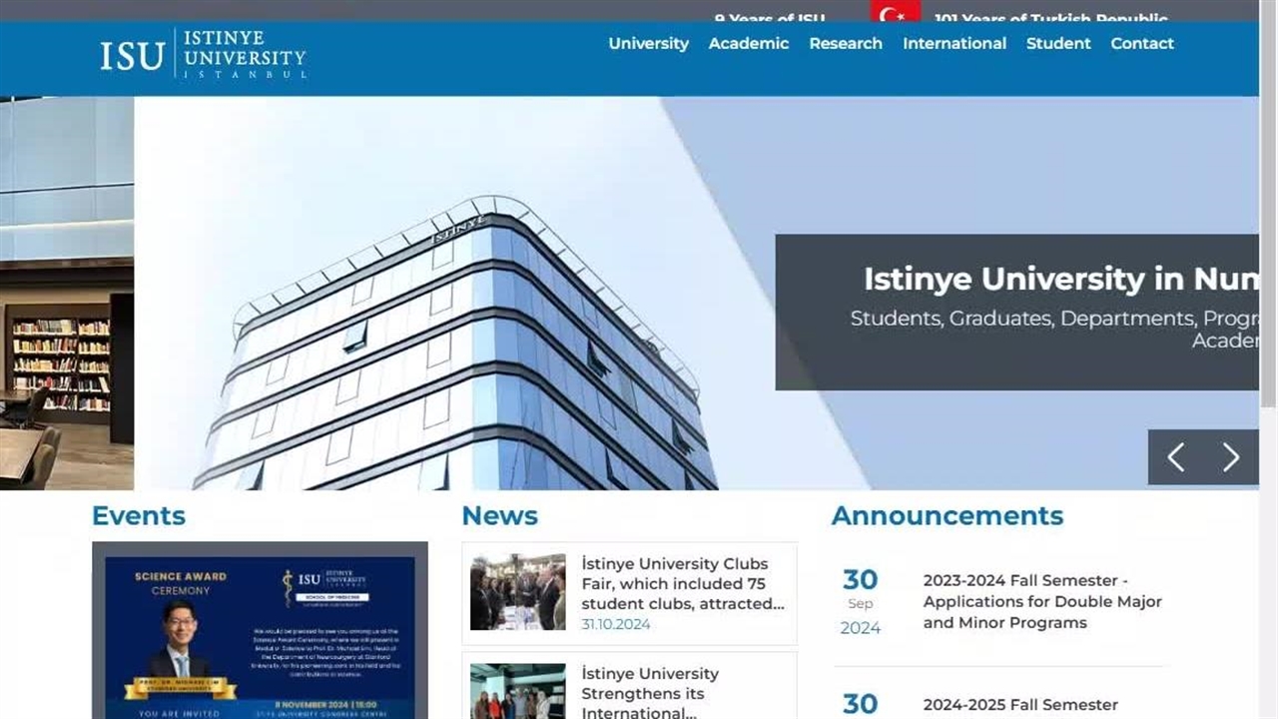Open Clubs Fair news thumbnail image
Screen dimensions: 1278x719
click(x=517, y=592)
